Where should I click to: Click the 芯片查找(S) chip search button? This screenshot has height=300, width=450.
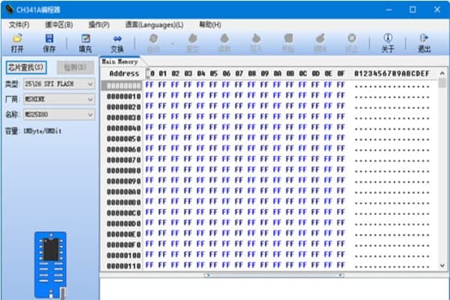click(26, 67)
